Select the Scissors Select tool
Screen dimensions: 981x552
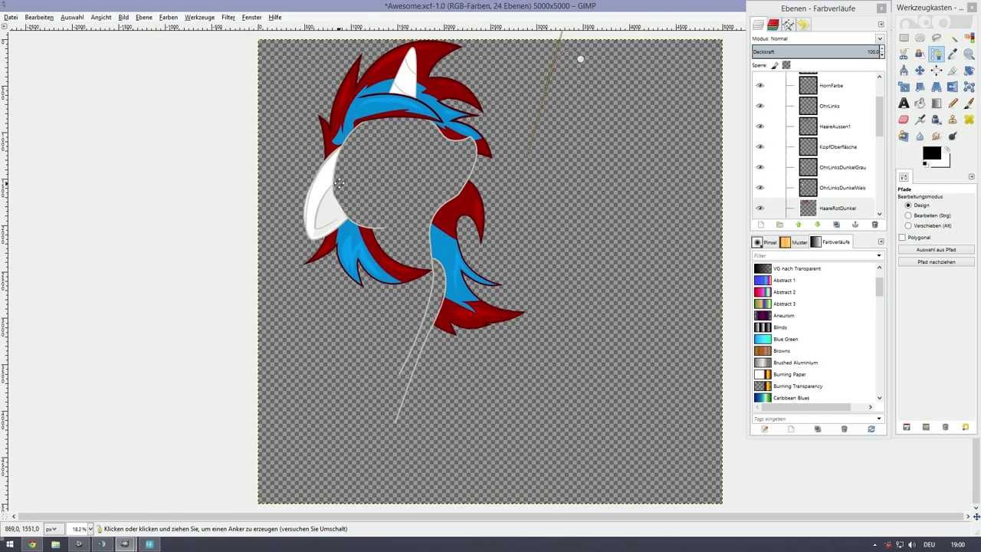(x=904, y=54)
